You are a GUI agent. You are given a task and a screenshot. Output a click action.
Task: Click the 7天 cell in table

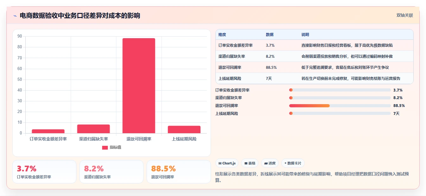click(269, 79)
